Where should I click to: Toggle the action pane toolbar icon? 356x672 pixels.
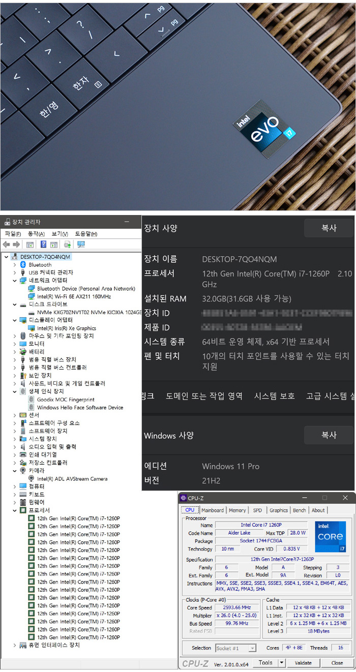[x=54, y=245]
